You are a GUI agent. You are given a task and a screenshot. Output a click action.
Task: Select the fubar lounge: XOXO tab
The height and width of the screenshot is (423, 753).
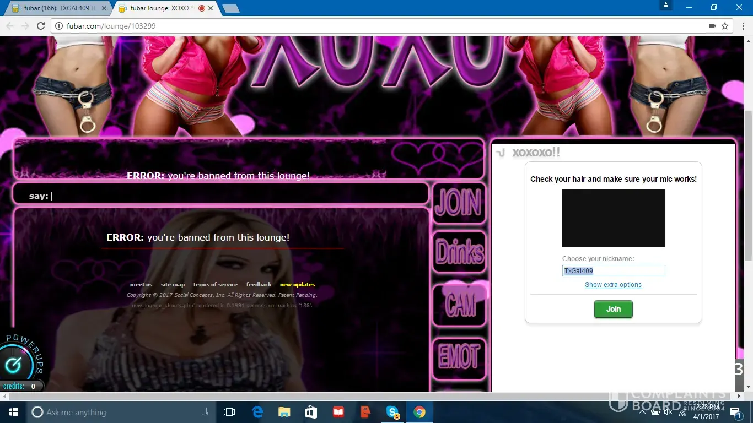coord(160,8)
